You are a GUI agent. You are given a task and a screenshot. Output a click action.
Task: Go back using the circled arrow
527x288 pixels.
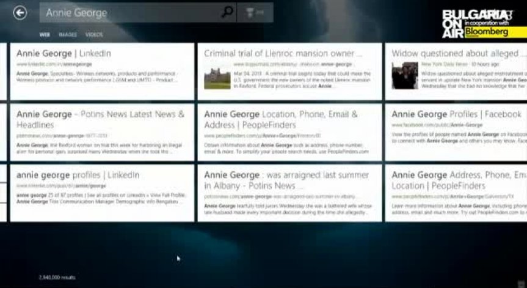click(x=20, y=13)
